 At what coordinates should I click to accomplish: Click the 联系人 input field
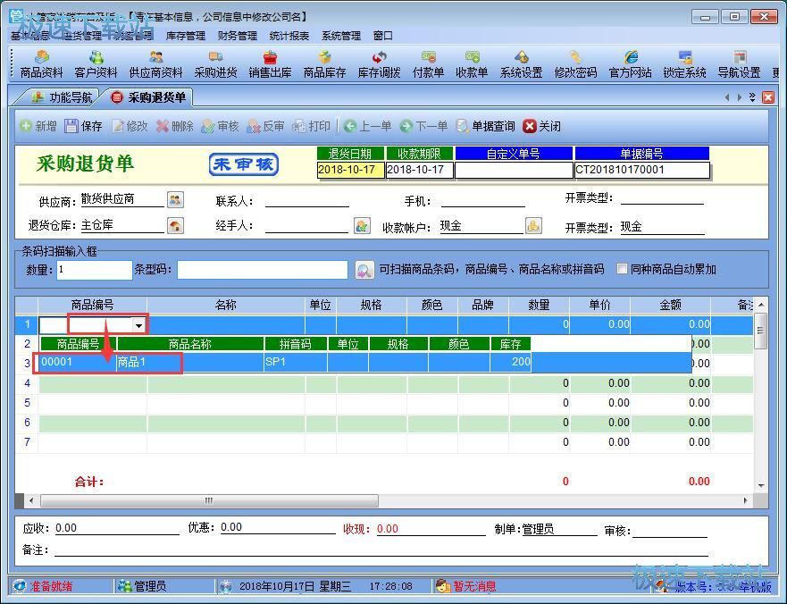point(306,201)
